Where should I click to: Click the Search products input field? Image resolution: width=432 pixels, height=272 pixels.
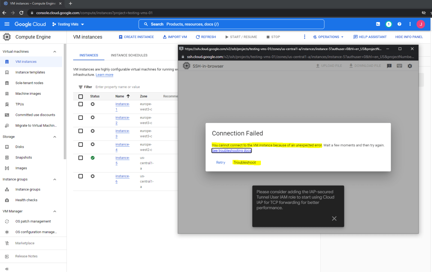coord(231,24)
